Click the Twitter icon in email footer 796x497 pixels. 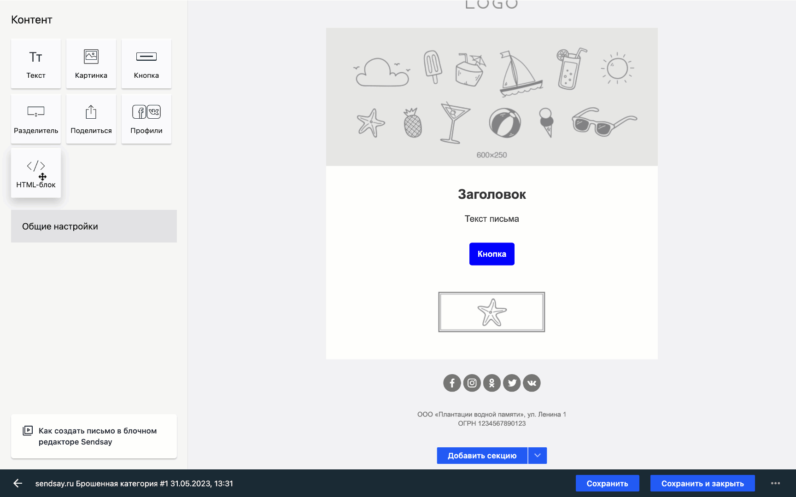(512, 383)
